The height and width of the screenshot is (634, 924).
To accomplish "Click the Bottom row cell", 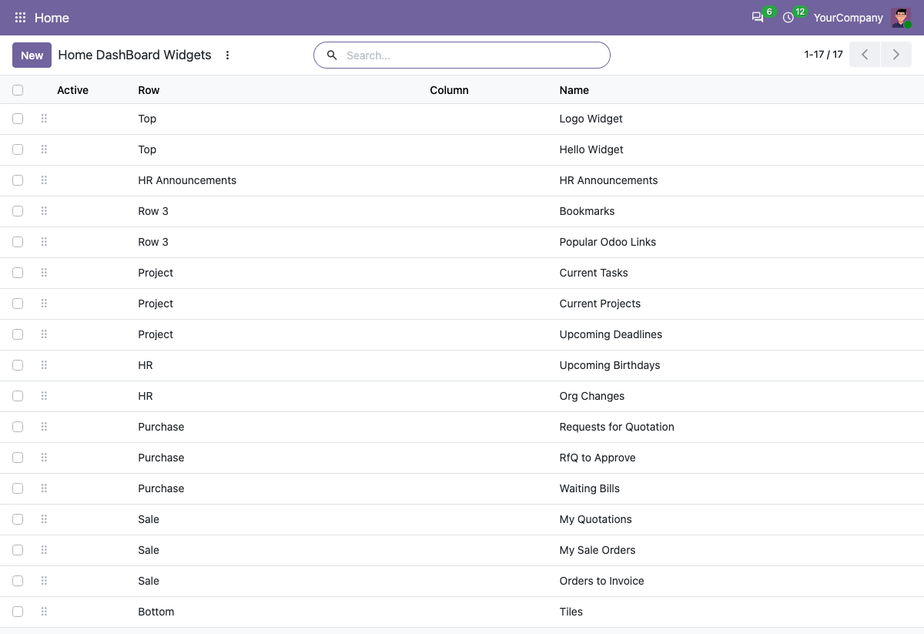I will coord(156,612).
